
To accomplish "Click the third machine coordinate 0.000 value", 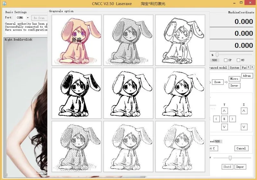I will [244, 45].
